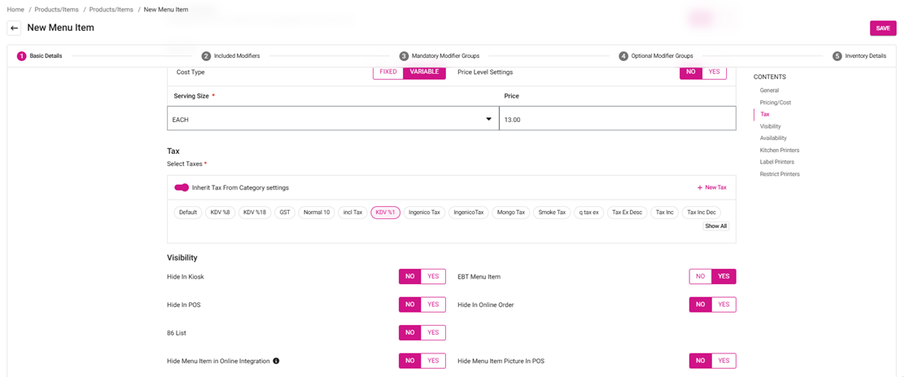Click the info icon next to Online Integration

coord(276,361)
